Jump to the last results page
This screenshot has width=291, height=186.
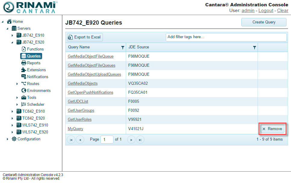point(140,139)
